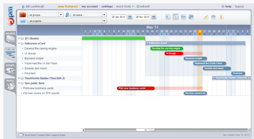254x139 pixels.
Task: Click the green SP | Monitor timeline bar
Action: pos(113,38)
